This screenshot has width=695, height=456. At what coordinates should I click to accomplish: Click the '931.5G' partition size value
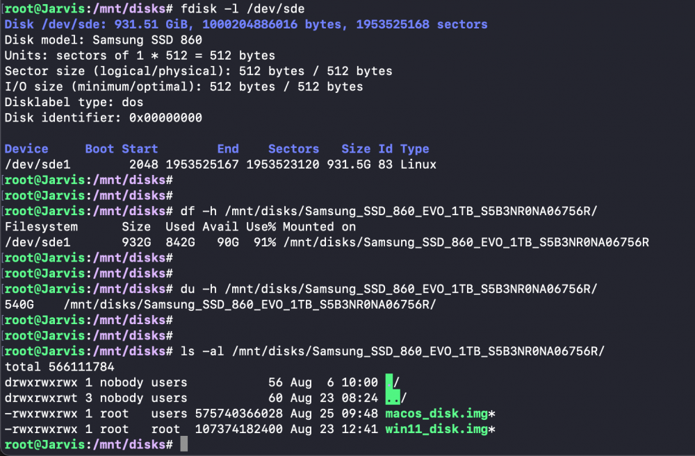point(348,164)
